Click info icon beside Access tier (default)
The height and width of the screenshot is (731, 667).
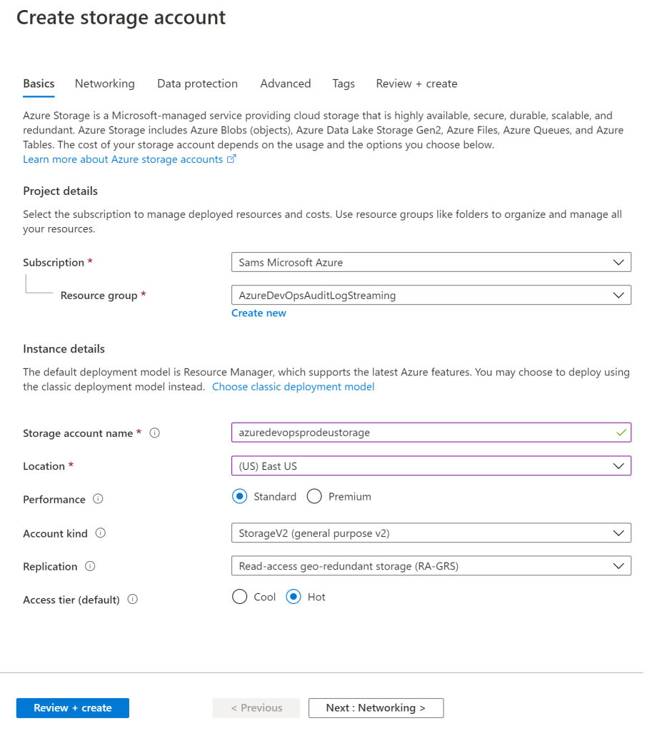pos(132,600)
